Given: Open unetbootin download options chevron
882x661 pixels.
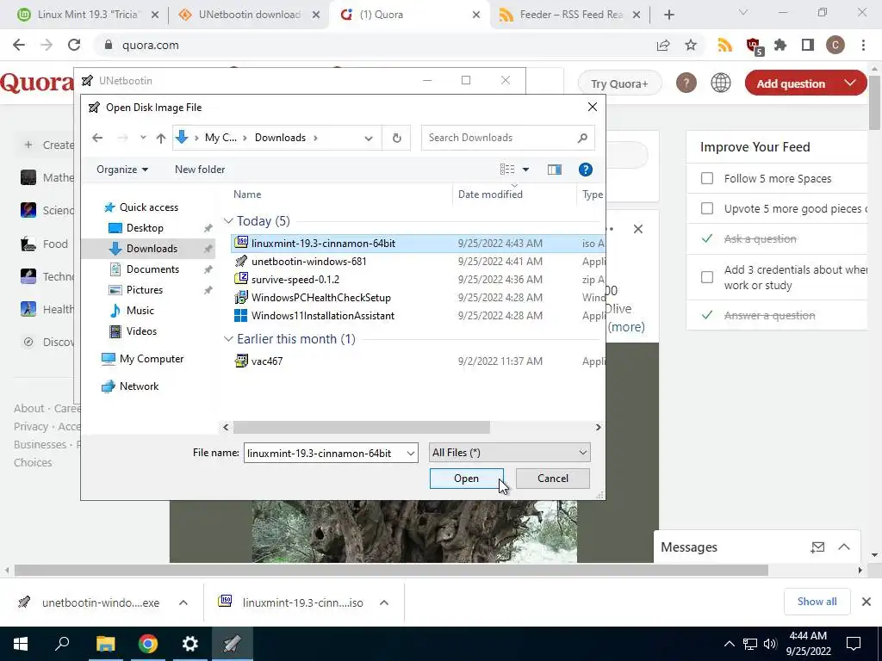Looking at the screenshot, I should point(183,602).
